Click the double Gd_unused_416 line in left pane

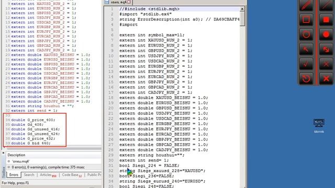coord(36,129)
